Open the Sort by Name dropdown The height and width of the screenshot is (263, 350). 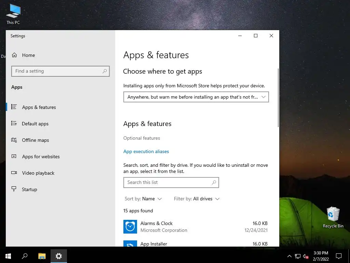click(x=143, y=199)
